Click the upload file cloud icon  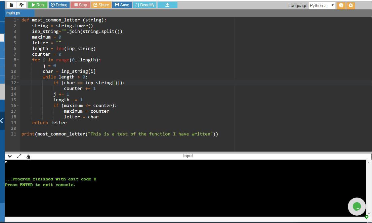(x=22, y=5)
